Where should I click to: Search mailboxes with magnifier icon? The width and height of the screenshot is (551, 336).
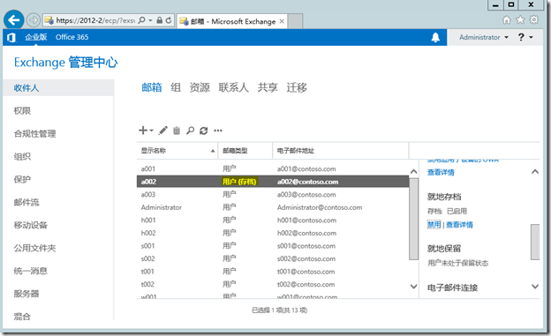tap(190, 131)
